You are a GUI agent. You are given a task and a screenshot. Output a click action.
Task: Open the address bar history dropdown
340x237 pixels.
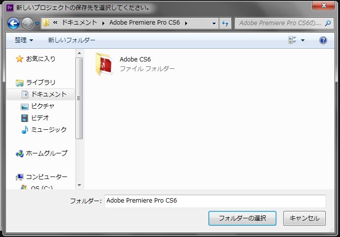tap(214, 23)
